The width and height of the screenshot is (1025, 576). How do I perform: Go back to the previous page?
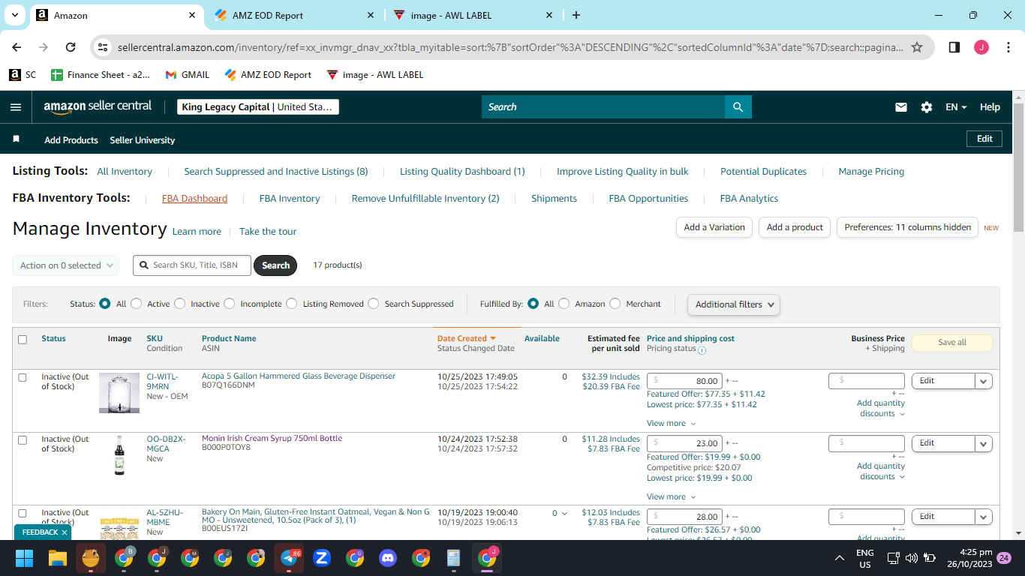point(17,47)
